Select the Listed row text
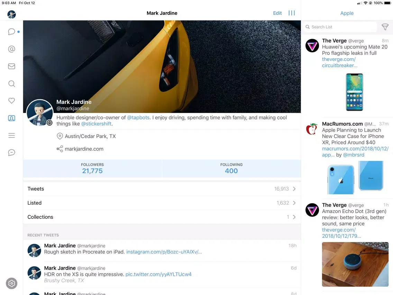Screen dimensions: 393x295 click(34, 203)
